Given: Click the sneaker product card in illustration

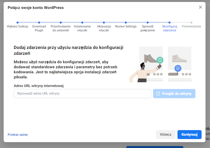Looking at the screenshot, I should point(180,58).
